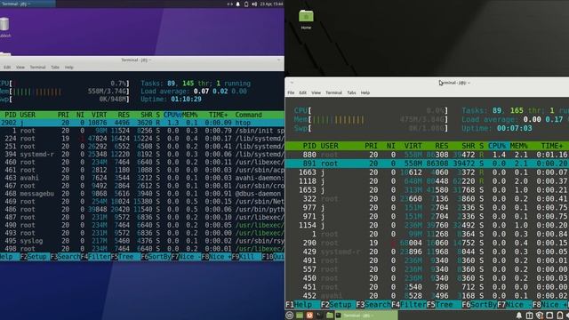Open the Rubbish bin desktop icon
The image size is (569, 320).
(x=4, y=28)
